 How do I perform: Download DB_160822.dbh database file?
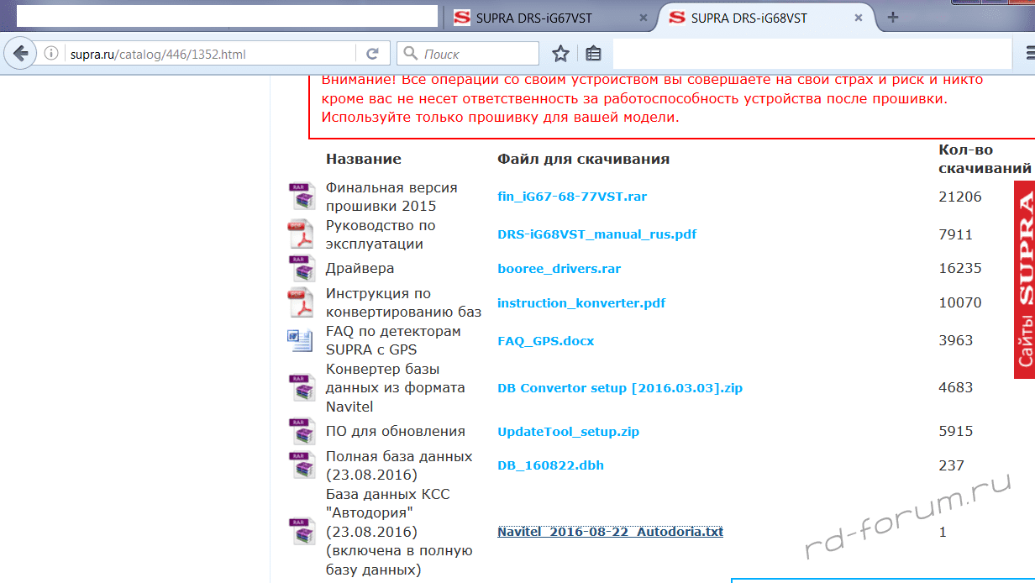pyautogui.click(x=551, y=465)
